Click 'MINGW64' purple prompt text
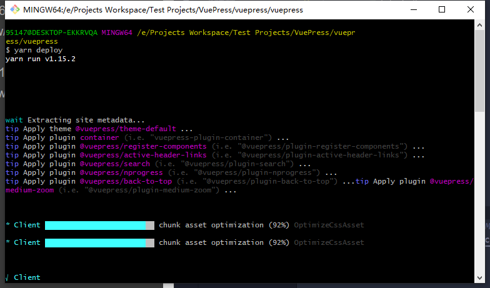This screenshot has height=288, width=490. (x=117, y=32)
